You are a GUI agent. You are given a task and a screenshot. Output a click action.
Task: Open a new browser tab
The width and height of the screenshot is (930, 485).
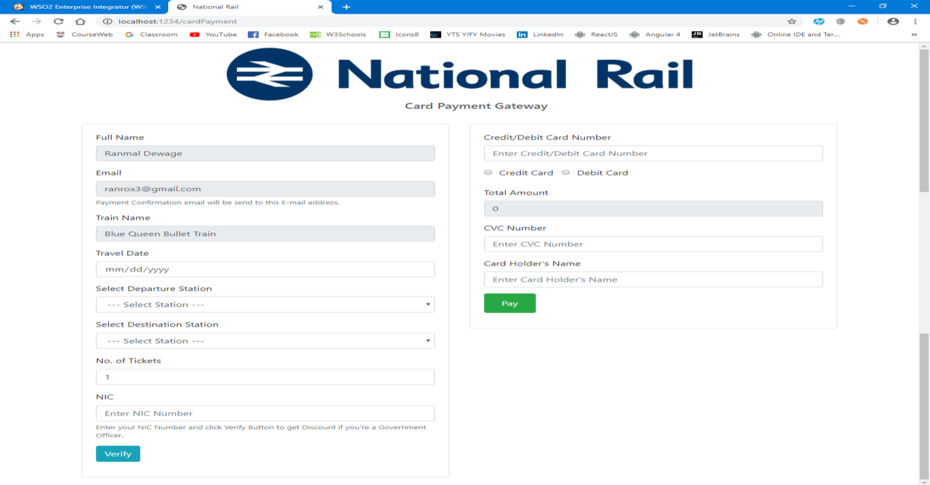point(346,7)
